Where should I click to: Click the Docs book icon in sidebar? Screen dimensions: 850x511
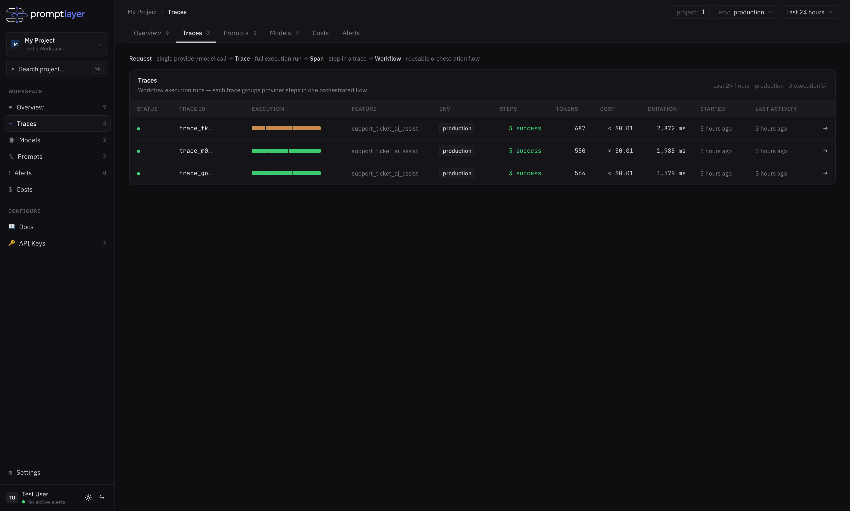pos(12,227)
